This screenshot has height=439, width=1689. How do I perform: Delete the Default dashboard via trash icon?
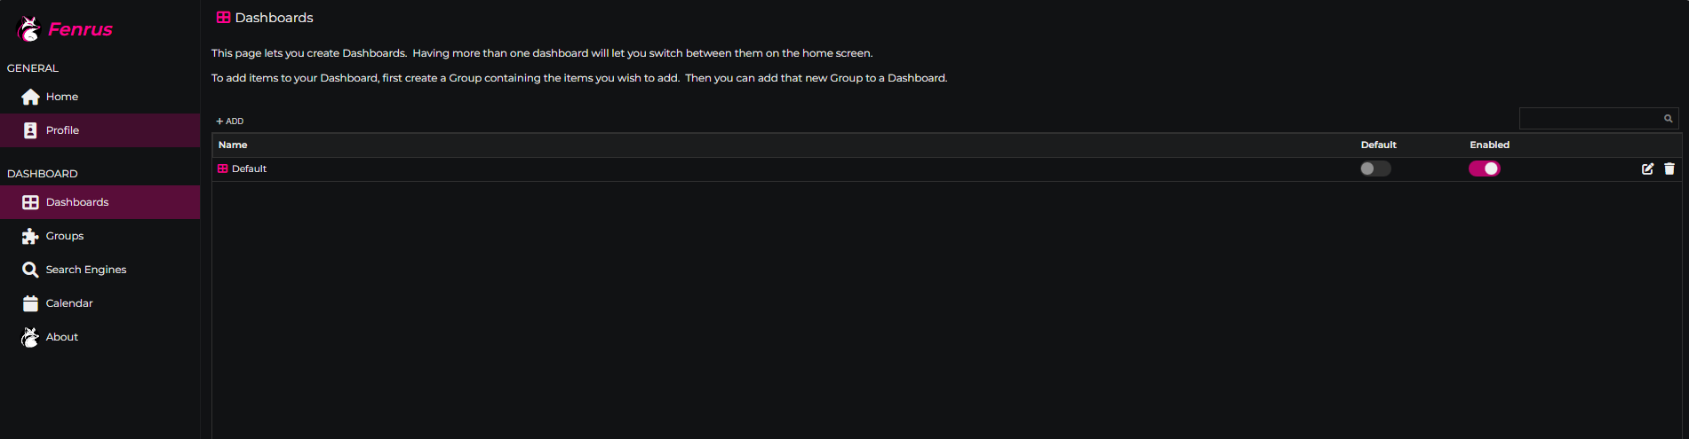1669,169
